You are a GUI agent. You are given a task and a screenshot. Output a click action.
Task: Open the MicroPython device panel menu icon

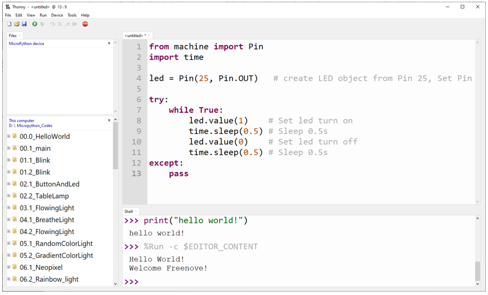point(109,43)
